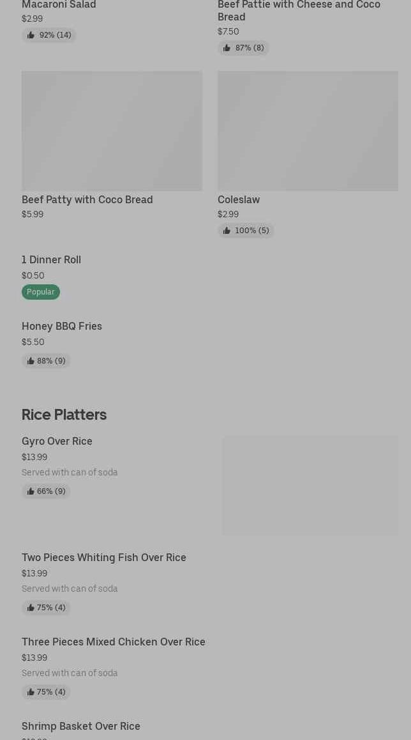Select Three Pieces Mixed Chicken Over Rice
This screenshot has width=411, height=740.
tap(114, 642)
